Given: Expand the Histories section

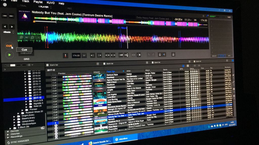Looking at the screenshot, I should [8, 134].
